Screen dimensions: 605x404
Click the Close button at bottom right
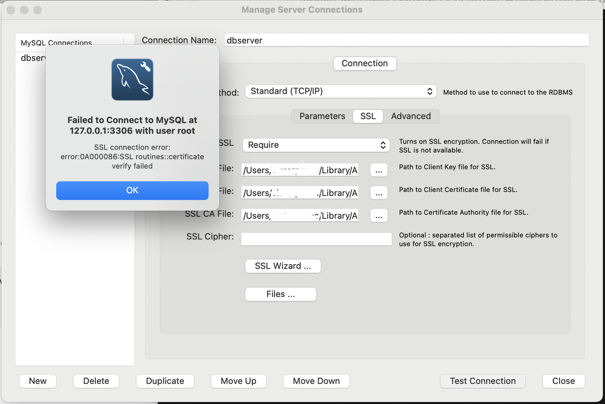563,381
